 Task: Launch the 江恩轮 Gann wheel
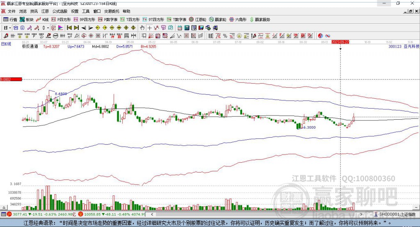pos(198,20)
